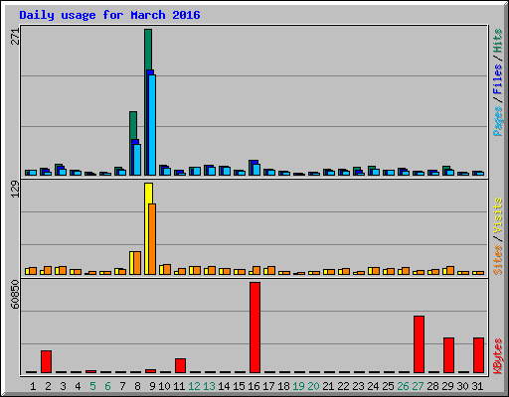Click day label 21 on the x-axis

(x=328, y=386)
